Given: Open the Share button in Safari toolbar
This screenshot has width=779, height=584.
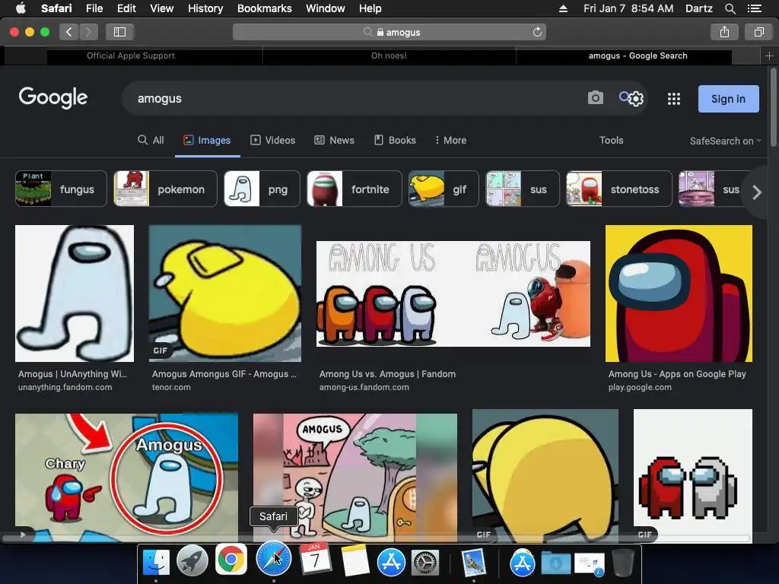Looking at the screenshot, I should [x=724, y=32].
